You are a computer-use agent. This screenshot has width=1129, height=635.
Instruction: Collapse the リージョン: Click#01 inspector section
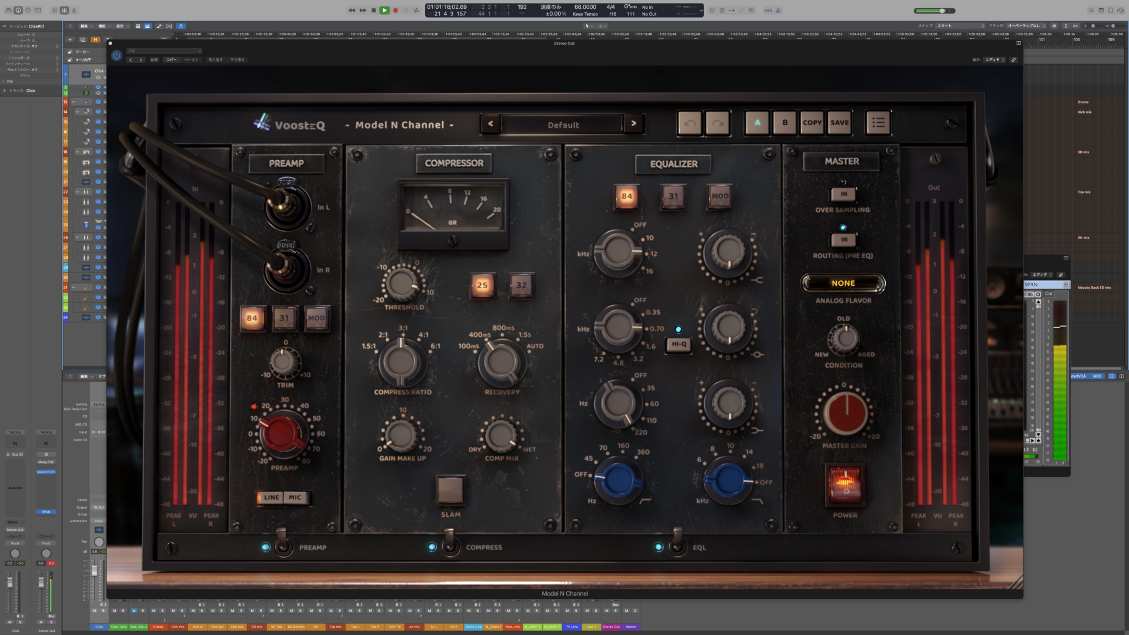pos(4,26)
